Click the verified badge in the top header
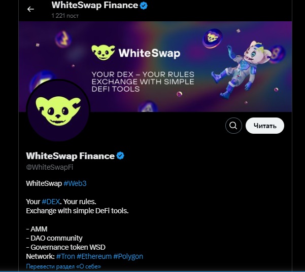The image size is (305, 272). coord(144,6)
